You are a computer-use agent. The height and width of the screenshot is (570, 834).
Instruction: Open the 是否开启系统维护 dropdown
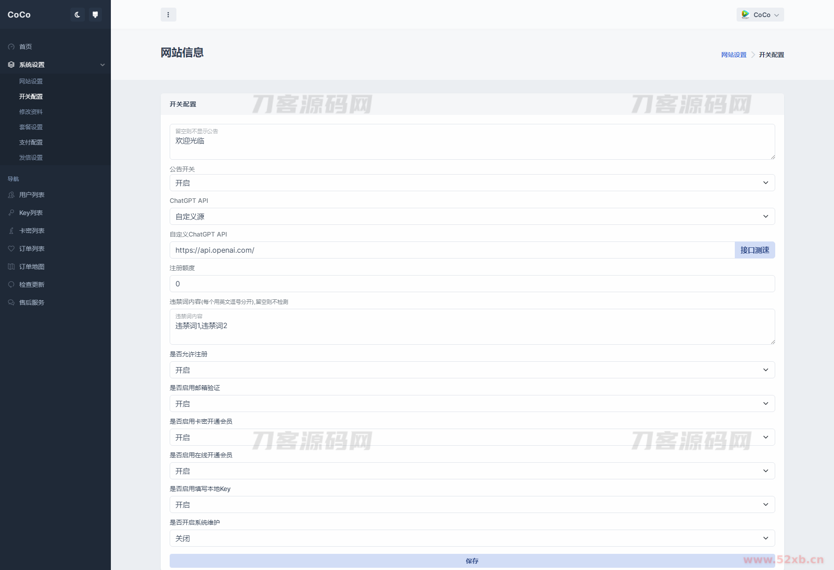coord(472,539)
